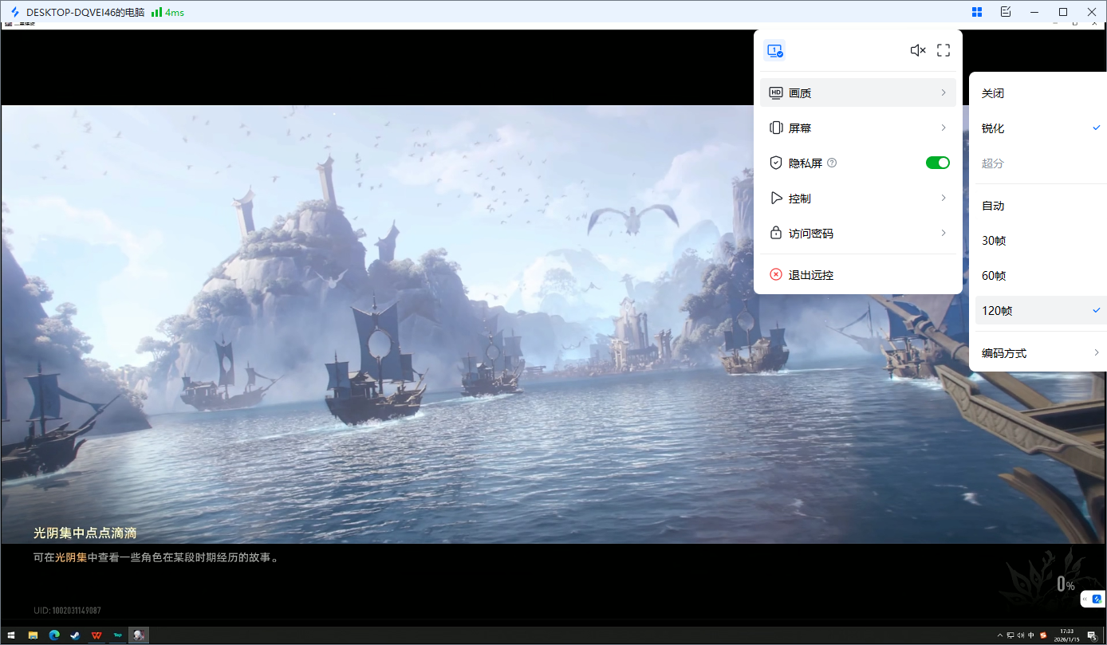The image size is (1107, 645).
Task: Click 退出远控 to exit remote control
Action: coord(810,275)
